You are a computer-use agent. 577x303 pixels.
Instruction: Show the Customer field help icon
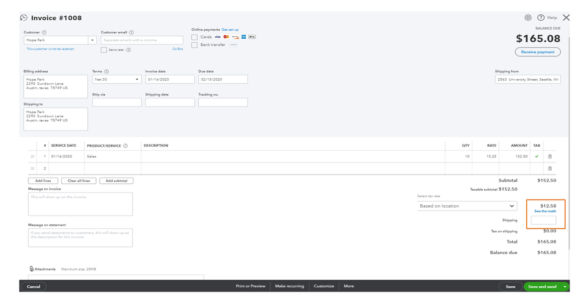pos(44,32)
